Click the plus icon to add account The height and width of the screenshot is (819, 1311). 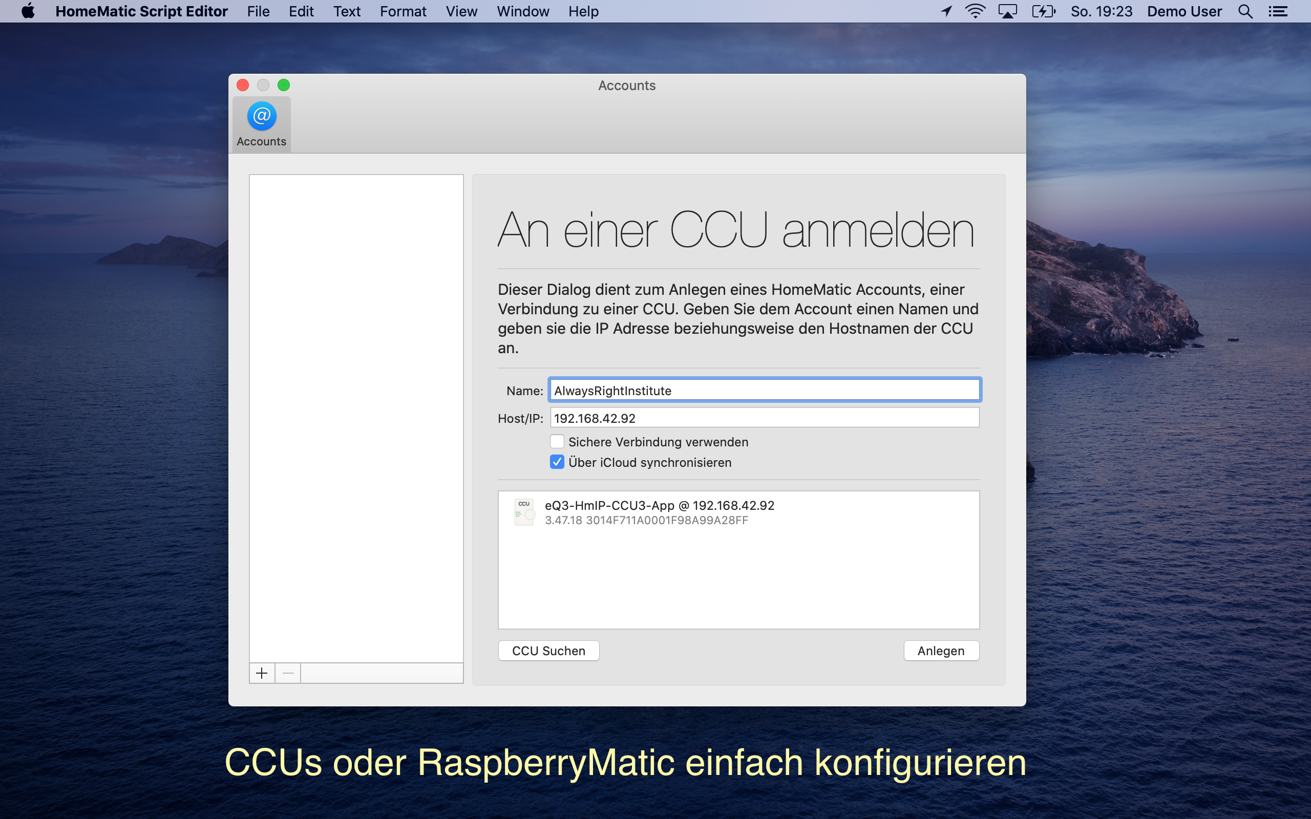point(262,673)
